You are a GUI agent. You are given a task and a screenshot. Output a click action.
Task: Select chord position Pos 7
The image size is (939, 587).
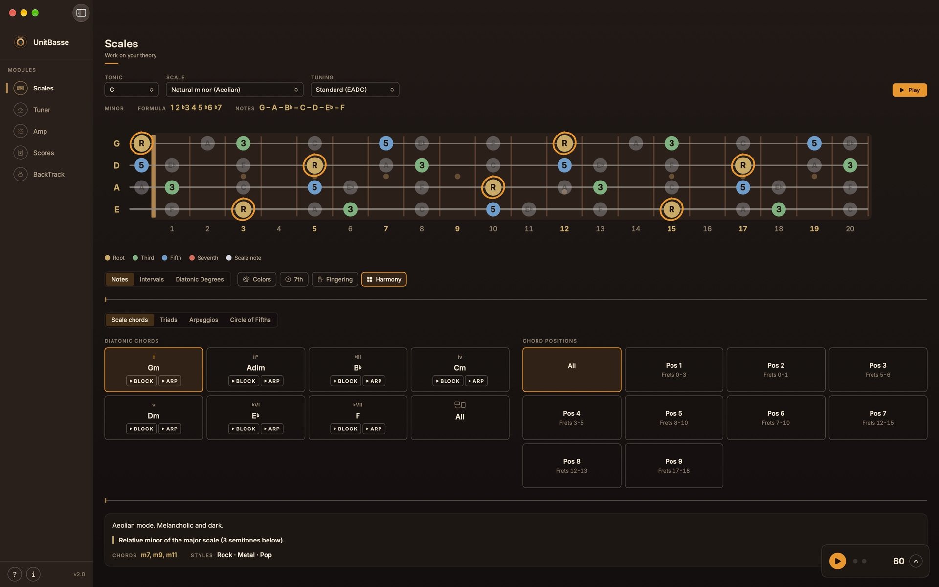click(x=878, y=418)
